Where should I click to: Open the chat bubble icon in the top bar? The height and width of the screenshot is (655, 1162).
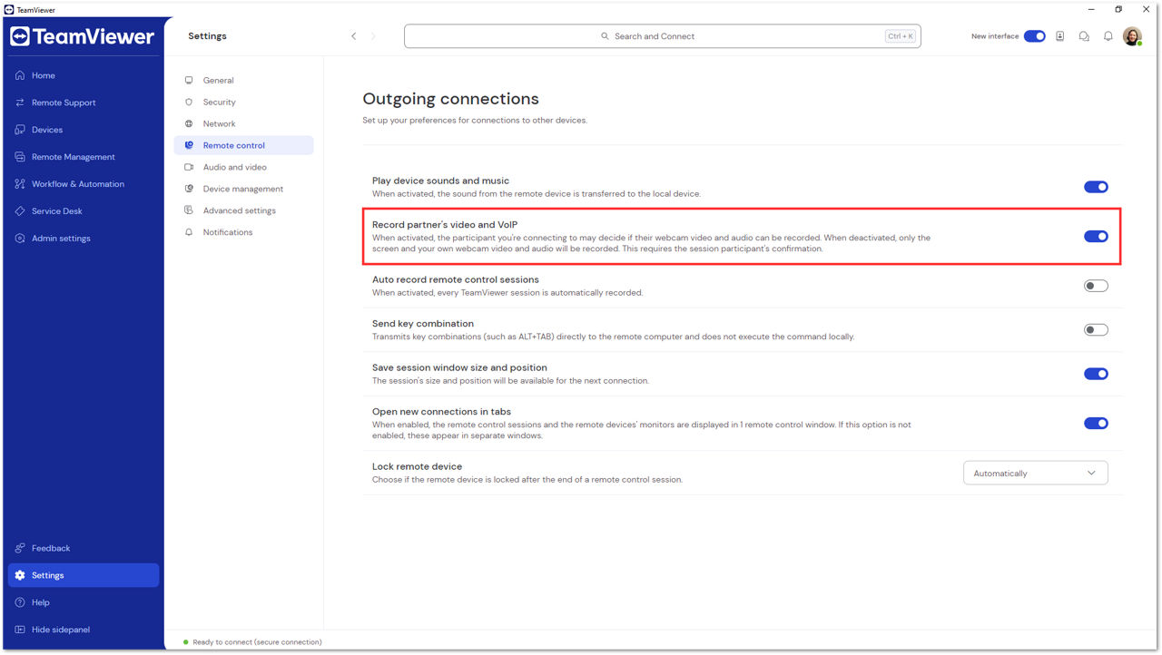click(1084, 36)
